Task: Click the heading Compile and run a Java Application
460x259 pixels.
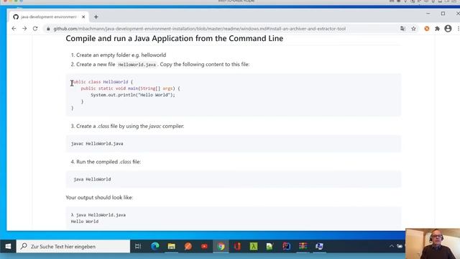Action: (x=174, y=38)
